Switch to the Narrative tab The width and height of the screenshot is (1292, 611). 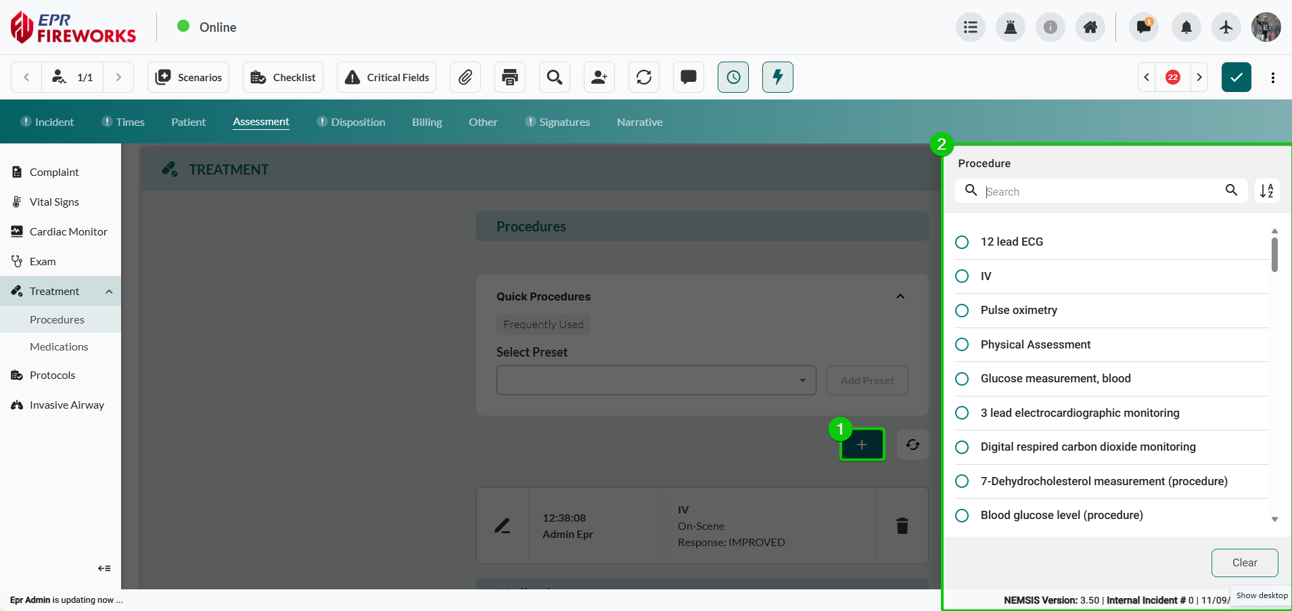(x=639, y=122)
